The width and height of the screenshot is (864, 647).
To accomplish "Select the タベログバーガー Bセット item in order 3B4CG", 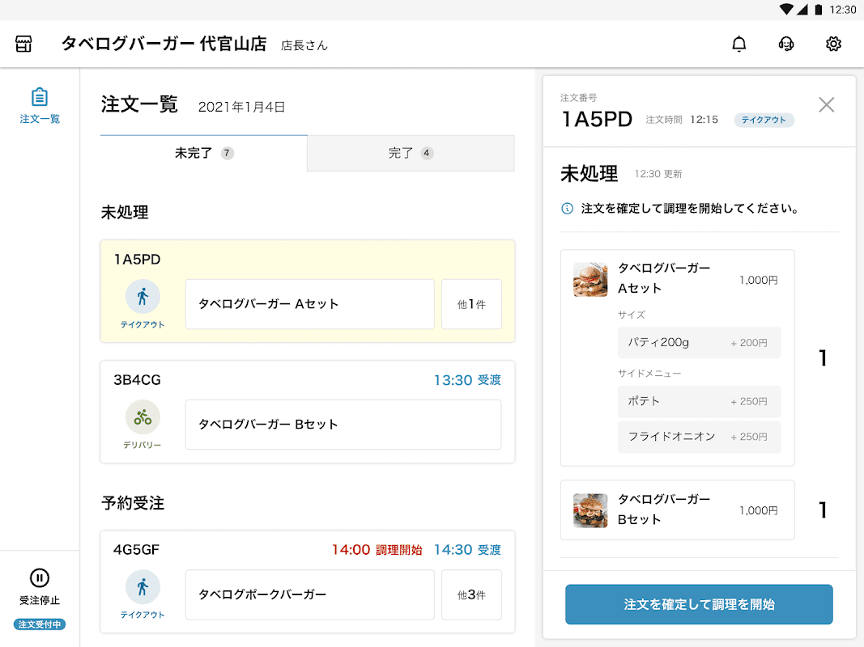I will pyautogui.click(x=343, y=425).
